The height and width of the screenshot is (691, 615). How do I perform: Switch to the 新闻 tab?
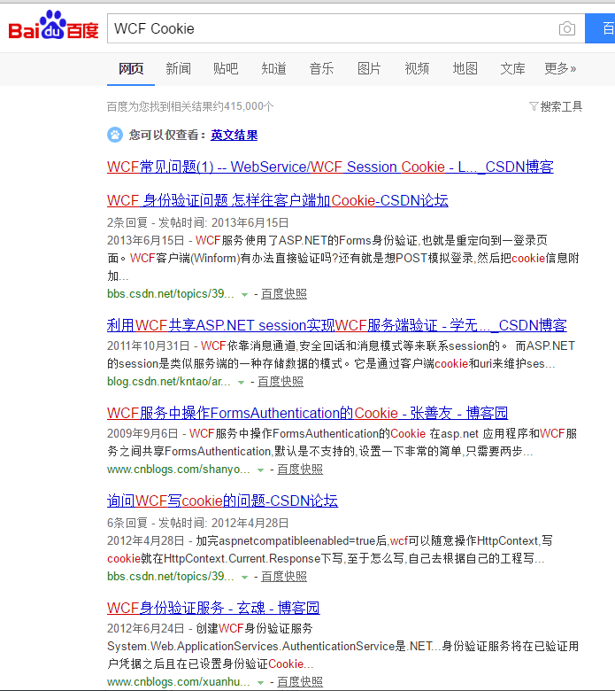click(x=178, y=69)
